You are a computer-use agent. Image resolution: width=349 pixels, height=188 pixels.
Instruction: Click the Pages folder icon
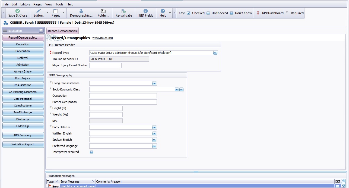tap(56, 11)
